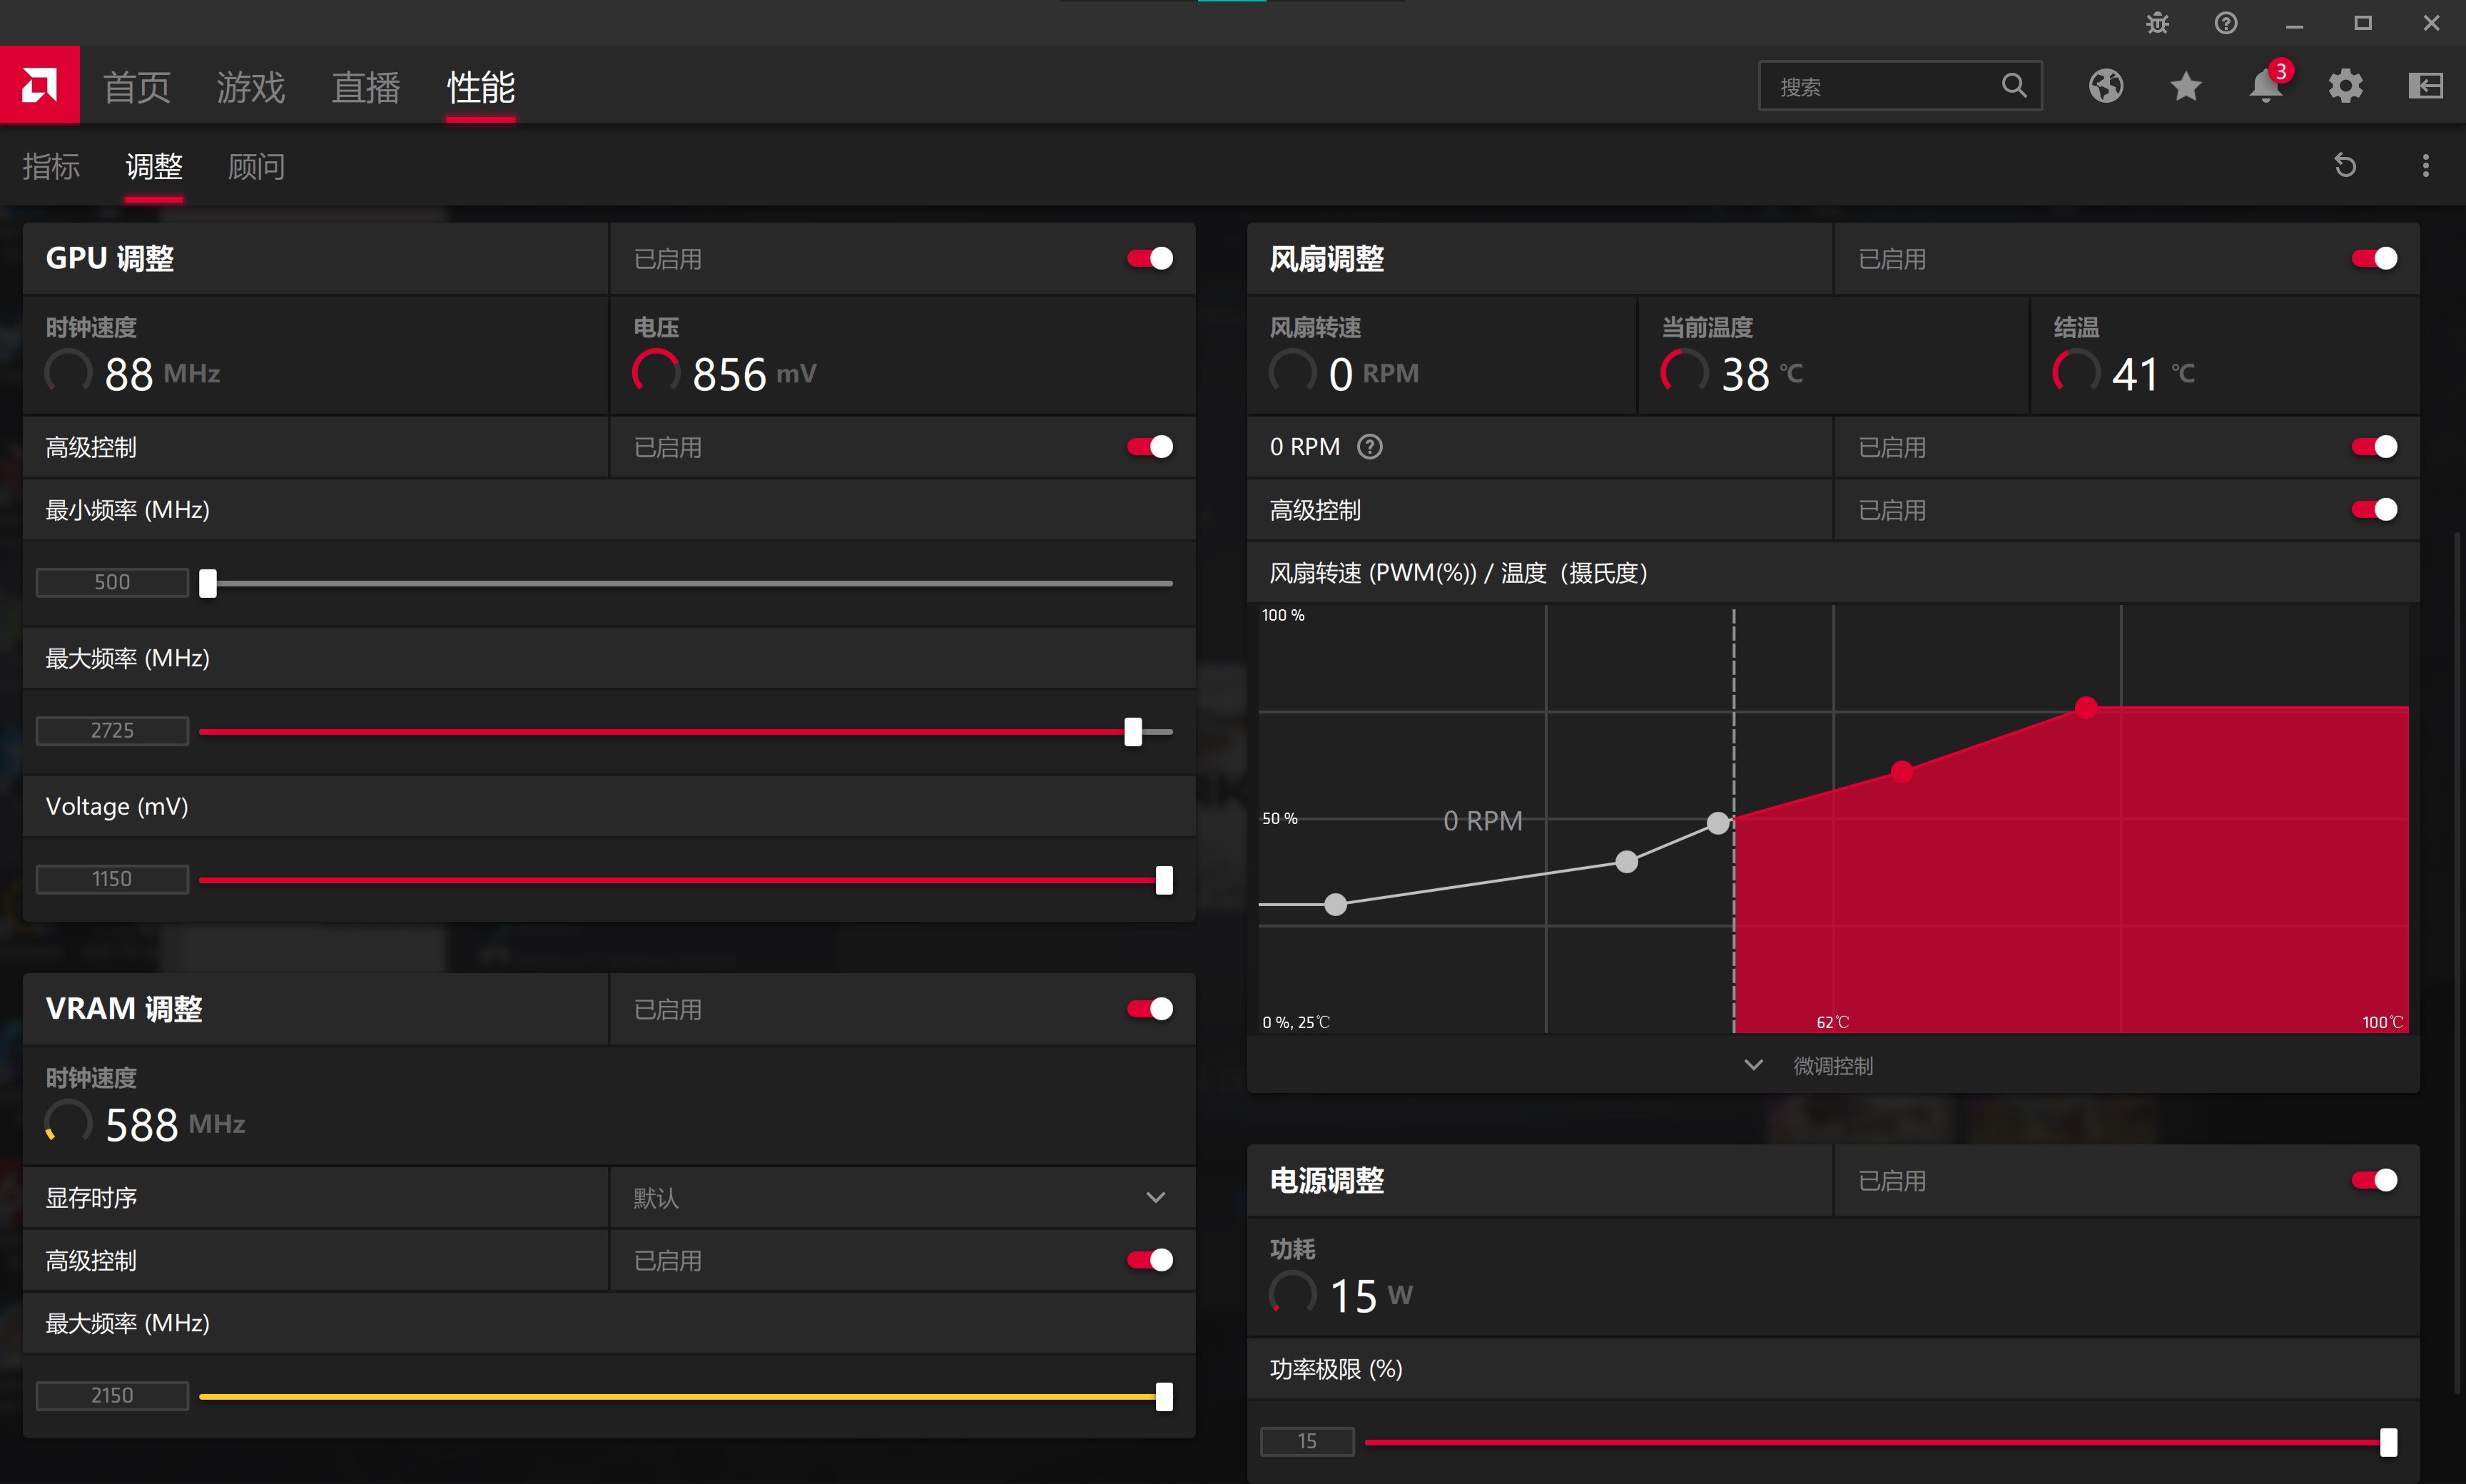Go to the 首页 tab
Screen dimensions: 2466x1484
coord(137,88)
